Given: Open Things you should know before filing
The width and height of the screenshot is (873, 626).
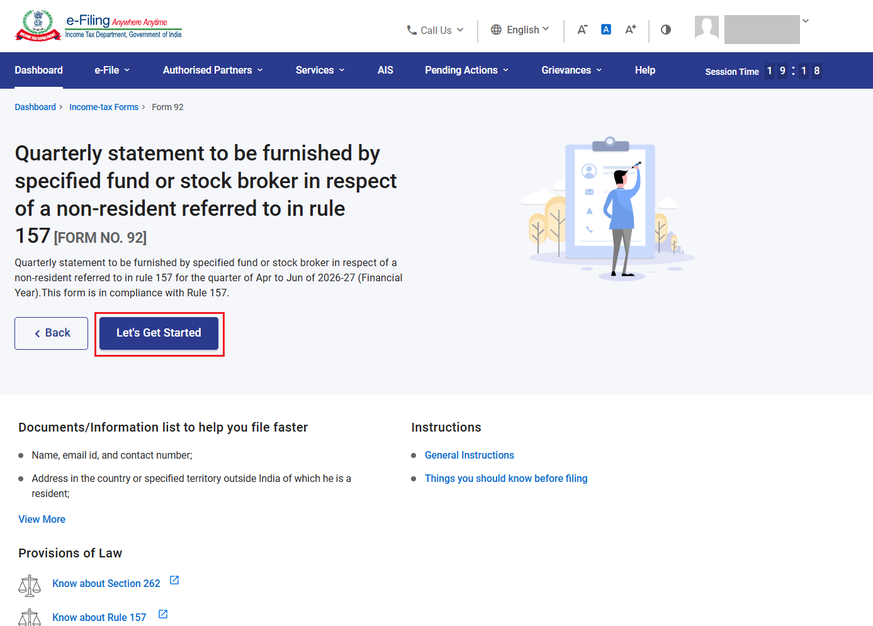Looking at the screenshot, I should point(506,478).
